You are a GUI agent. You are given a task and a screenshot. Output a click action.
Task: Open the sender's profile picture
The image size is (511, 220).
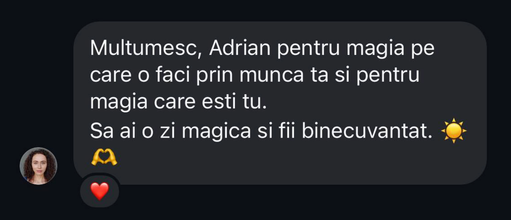coord(38,166)
